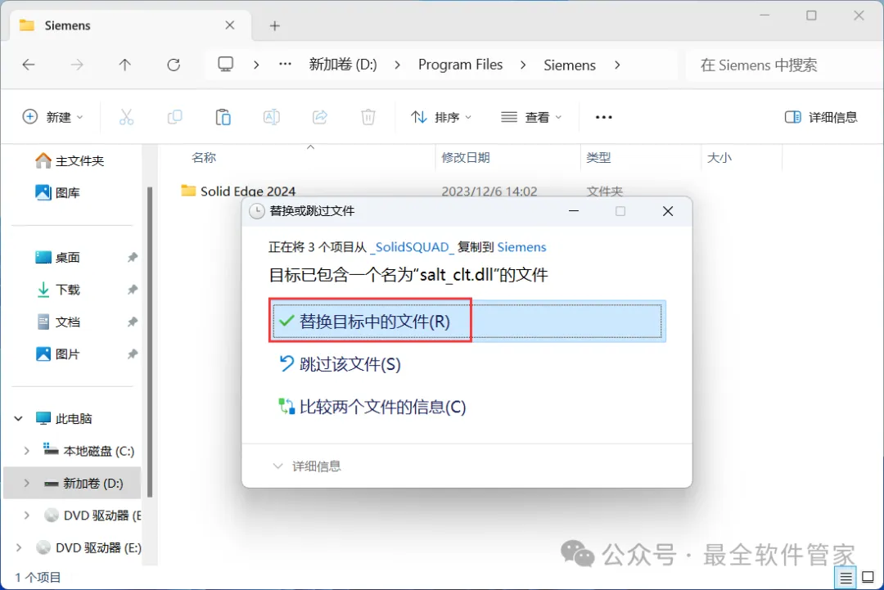Select the Solid Edge 2024 folder
Viewport: 884px width, 590px height.
click(238, 191)
